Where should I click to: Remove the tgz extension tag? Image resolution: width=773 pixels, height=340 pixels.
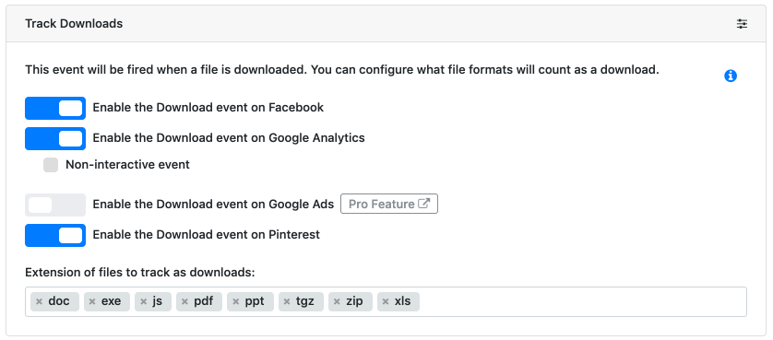287,301
